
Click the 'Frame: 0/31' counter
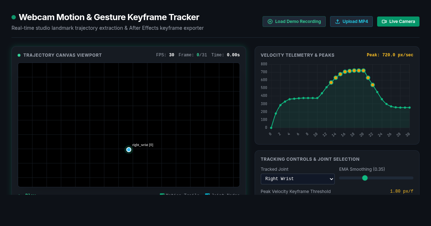193,55
